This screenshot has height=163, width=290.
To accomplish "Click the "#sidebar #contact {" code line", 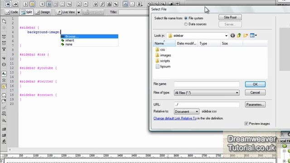I will (38, 95).
